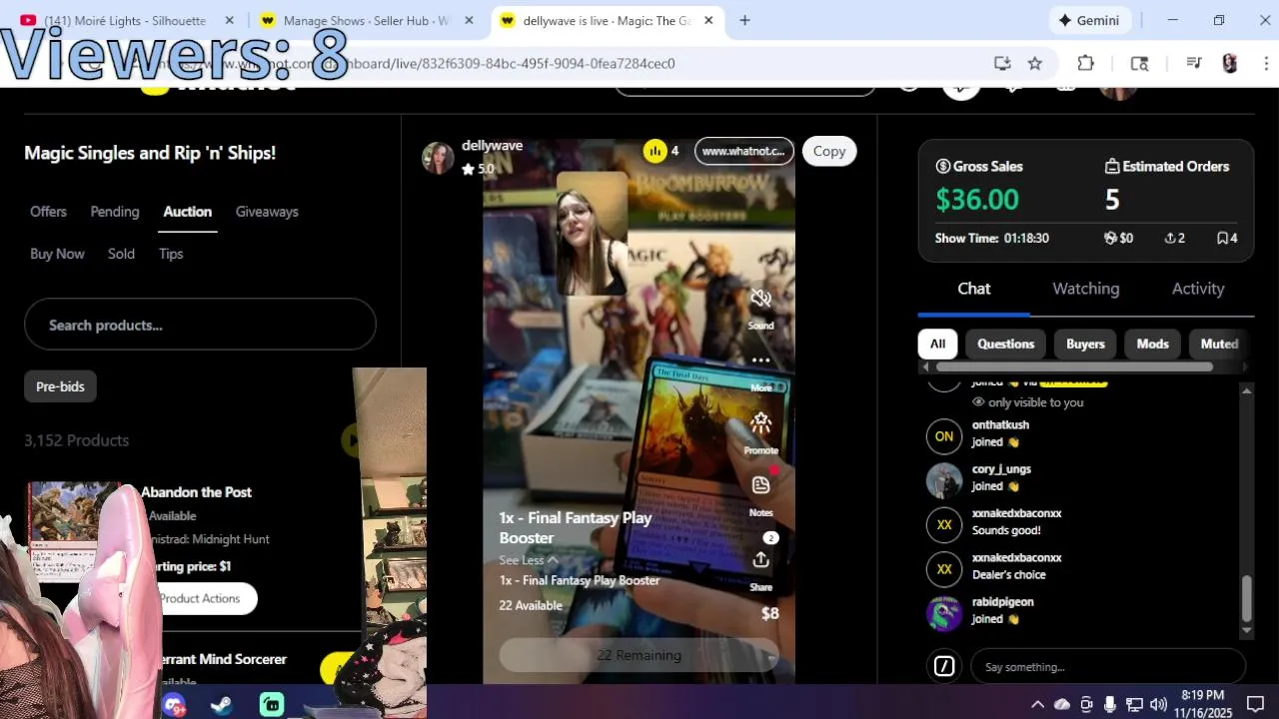
Task: Click xxnakedxbaconxx's 'Sounds good!' message
Action: coord(1006,530)
